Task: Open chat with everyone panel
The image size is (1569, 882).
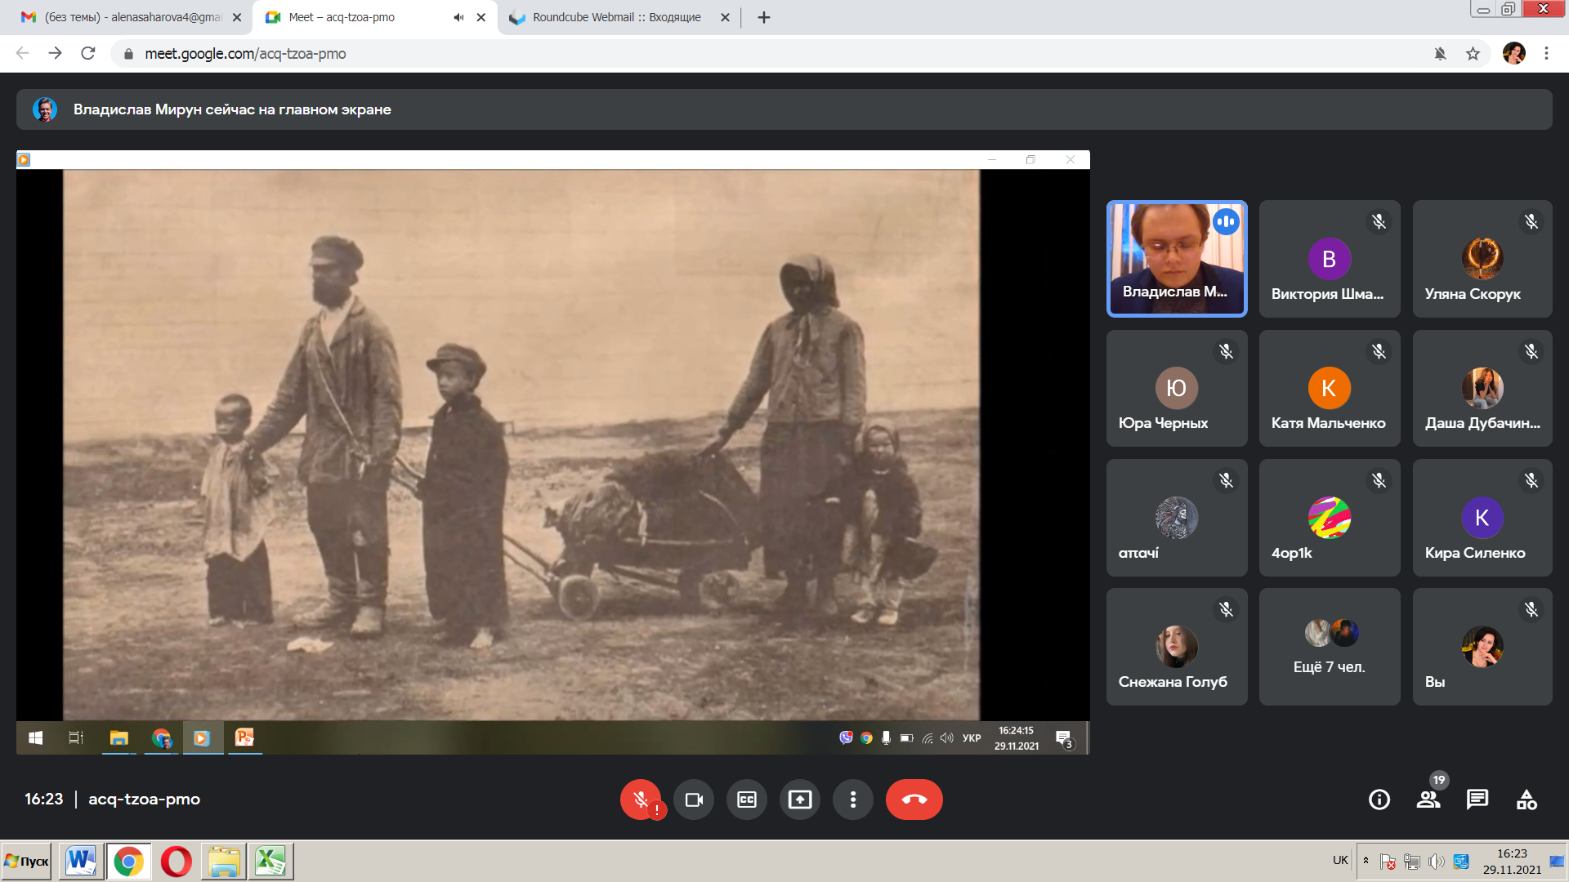Action: [x=1477, y=800]
